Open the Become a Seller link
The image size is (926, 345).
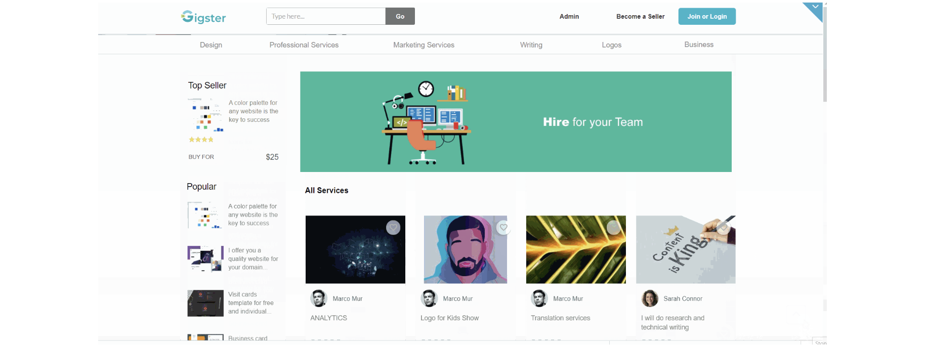(640, 17)
